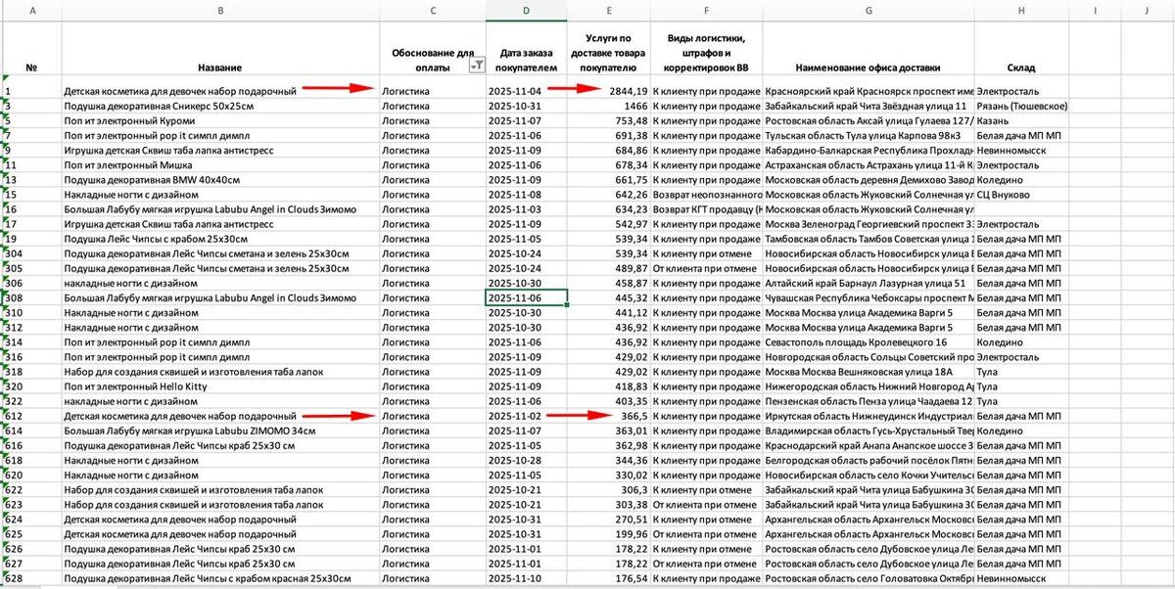This screenshot has height=589, width=1175.
Task: Select the cell with value 458,87
Action: [608, 283]
